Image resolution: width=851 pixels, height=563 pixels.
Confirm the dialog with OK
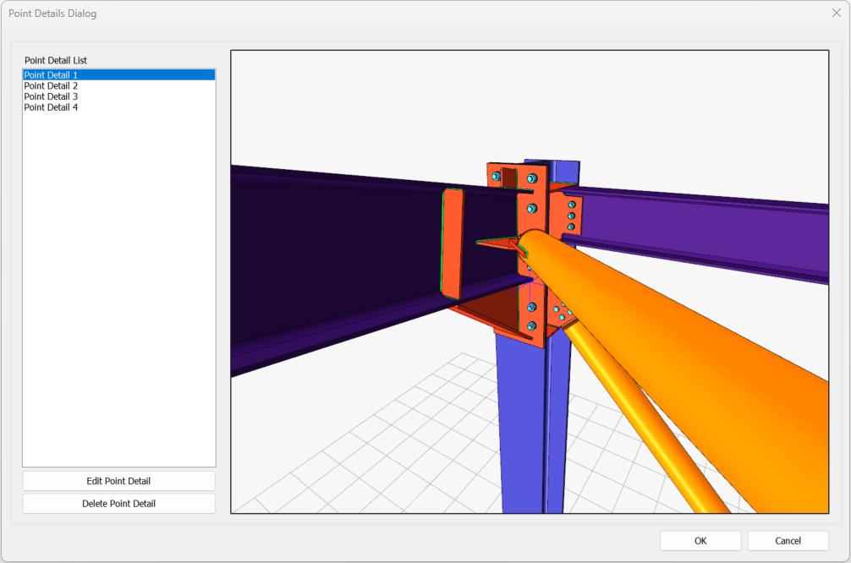pos(700,541)
